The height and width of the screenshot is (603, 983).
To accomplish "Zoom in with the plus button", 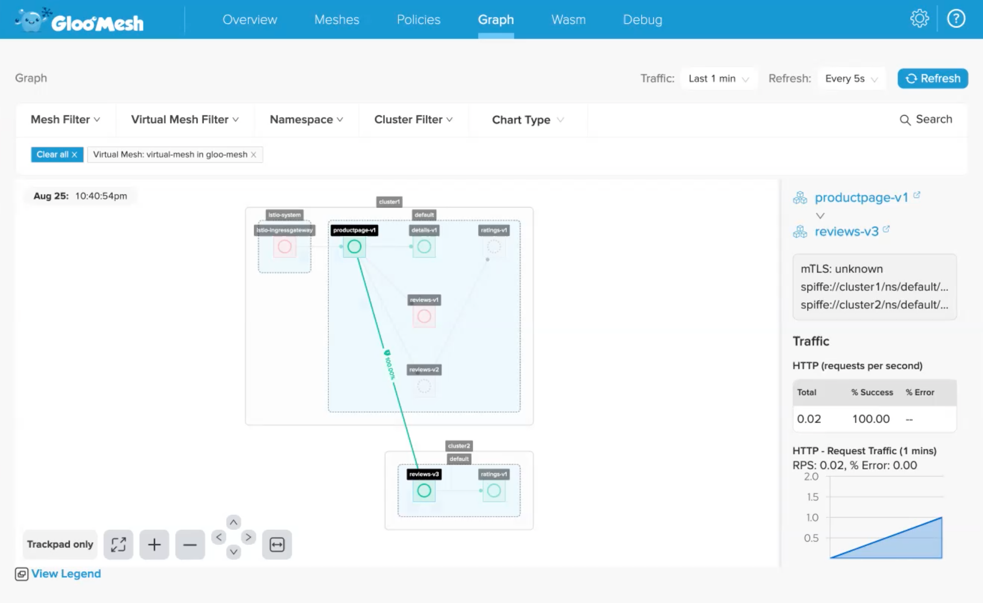I will tap(154, 544).
